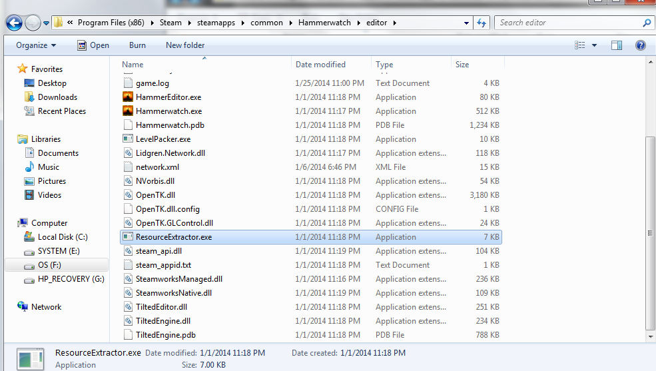Toggle the preview pane icon
This screenshot has width=656, height=371.
pyautogui.click(x=617, y=45)
